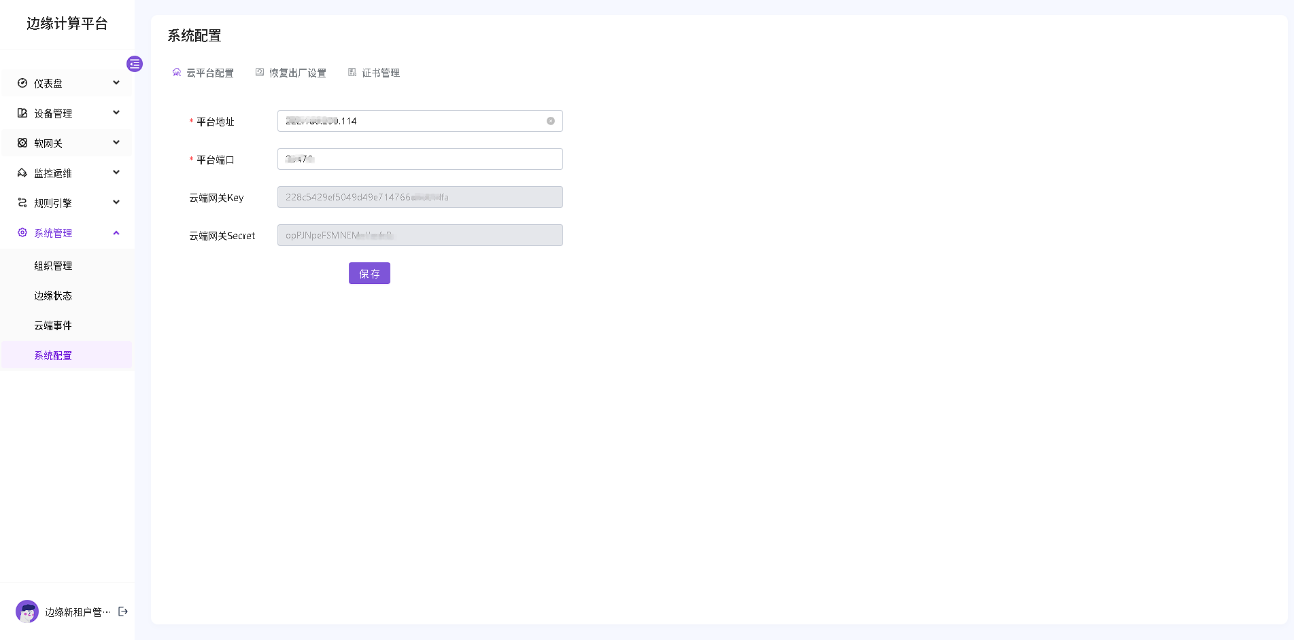The height and width of the screenshot is (640, 1294).
Task: Expand the 软网关 submenu arrow
Action: 116,143
